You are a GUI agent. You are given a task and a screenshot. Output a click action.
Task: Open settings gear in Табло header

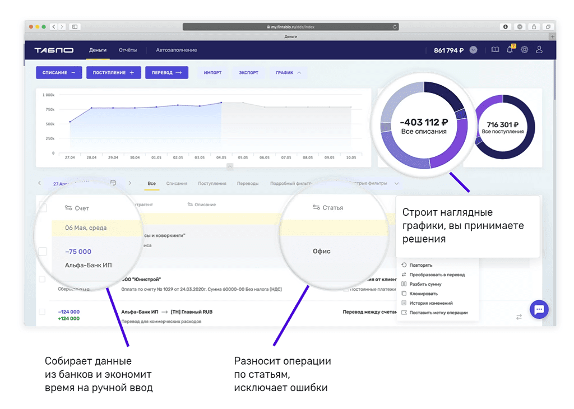[525, 50]
